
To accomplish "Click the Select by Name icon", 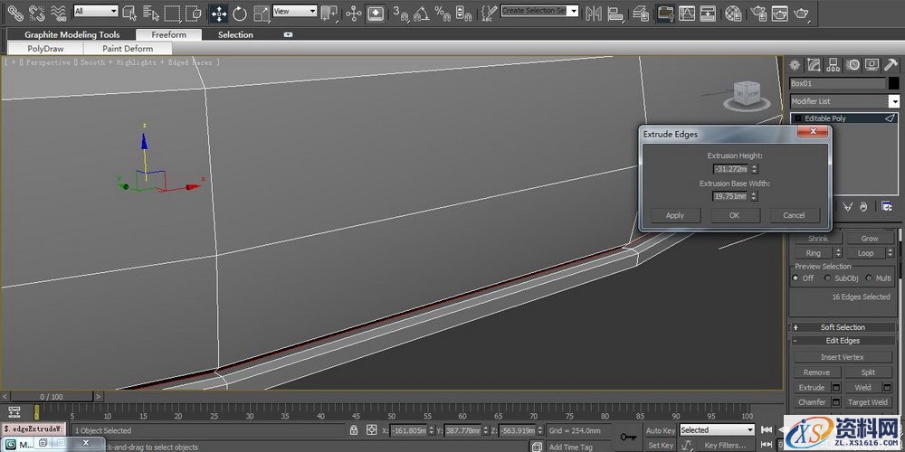I will pyautogui.click(x=150, y=13).
